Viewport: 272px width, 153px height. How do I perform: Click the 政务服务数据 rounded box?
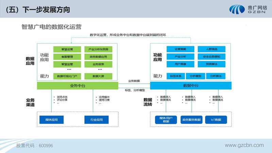click(191, 120)
